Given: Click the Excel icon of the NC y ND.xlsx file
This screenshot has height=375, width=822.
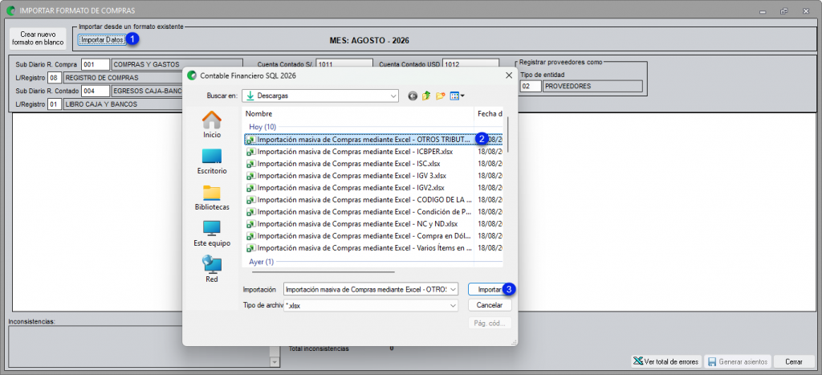Looking at the screenshot, I should pos(251,224).
